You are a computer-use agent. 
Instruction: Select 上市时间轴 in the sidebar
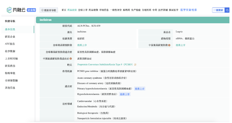pos(11,59)
